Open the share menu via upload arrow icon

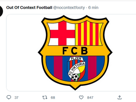tap(120, 97)
